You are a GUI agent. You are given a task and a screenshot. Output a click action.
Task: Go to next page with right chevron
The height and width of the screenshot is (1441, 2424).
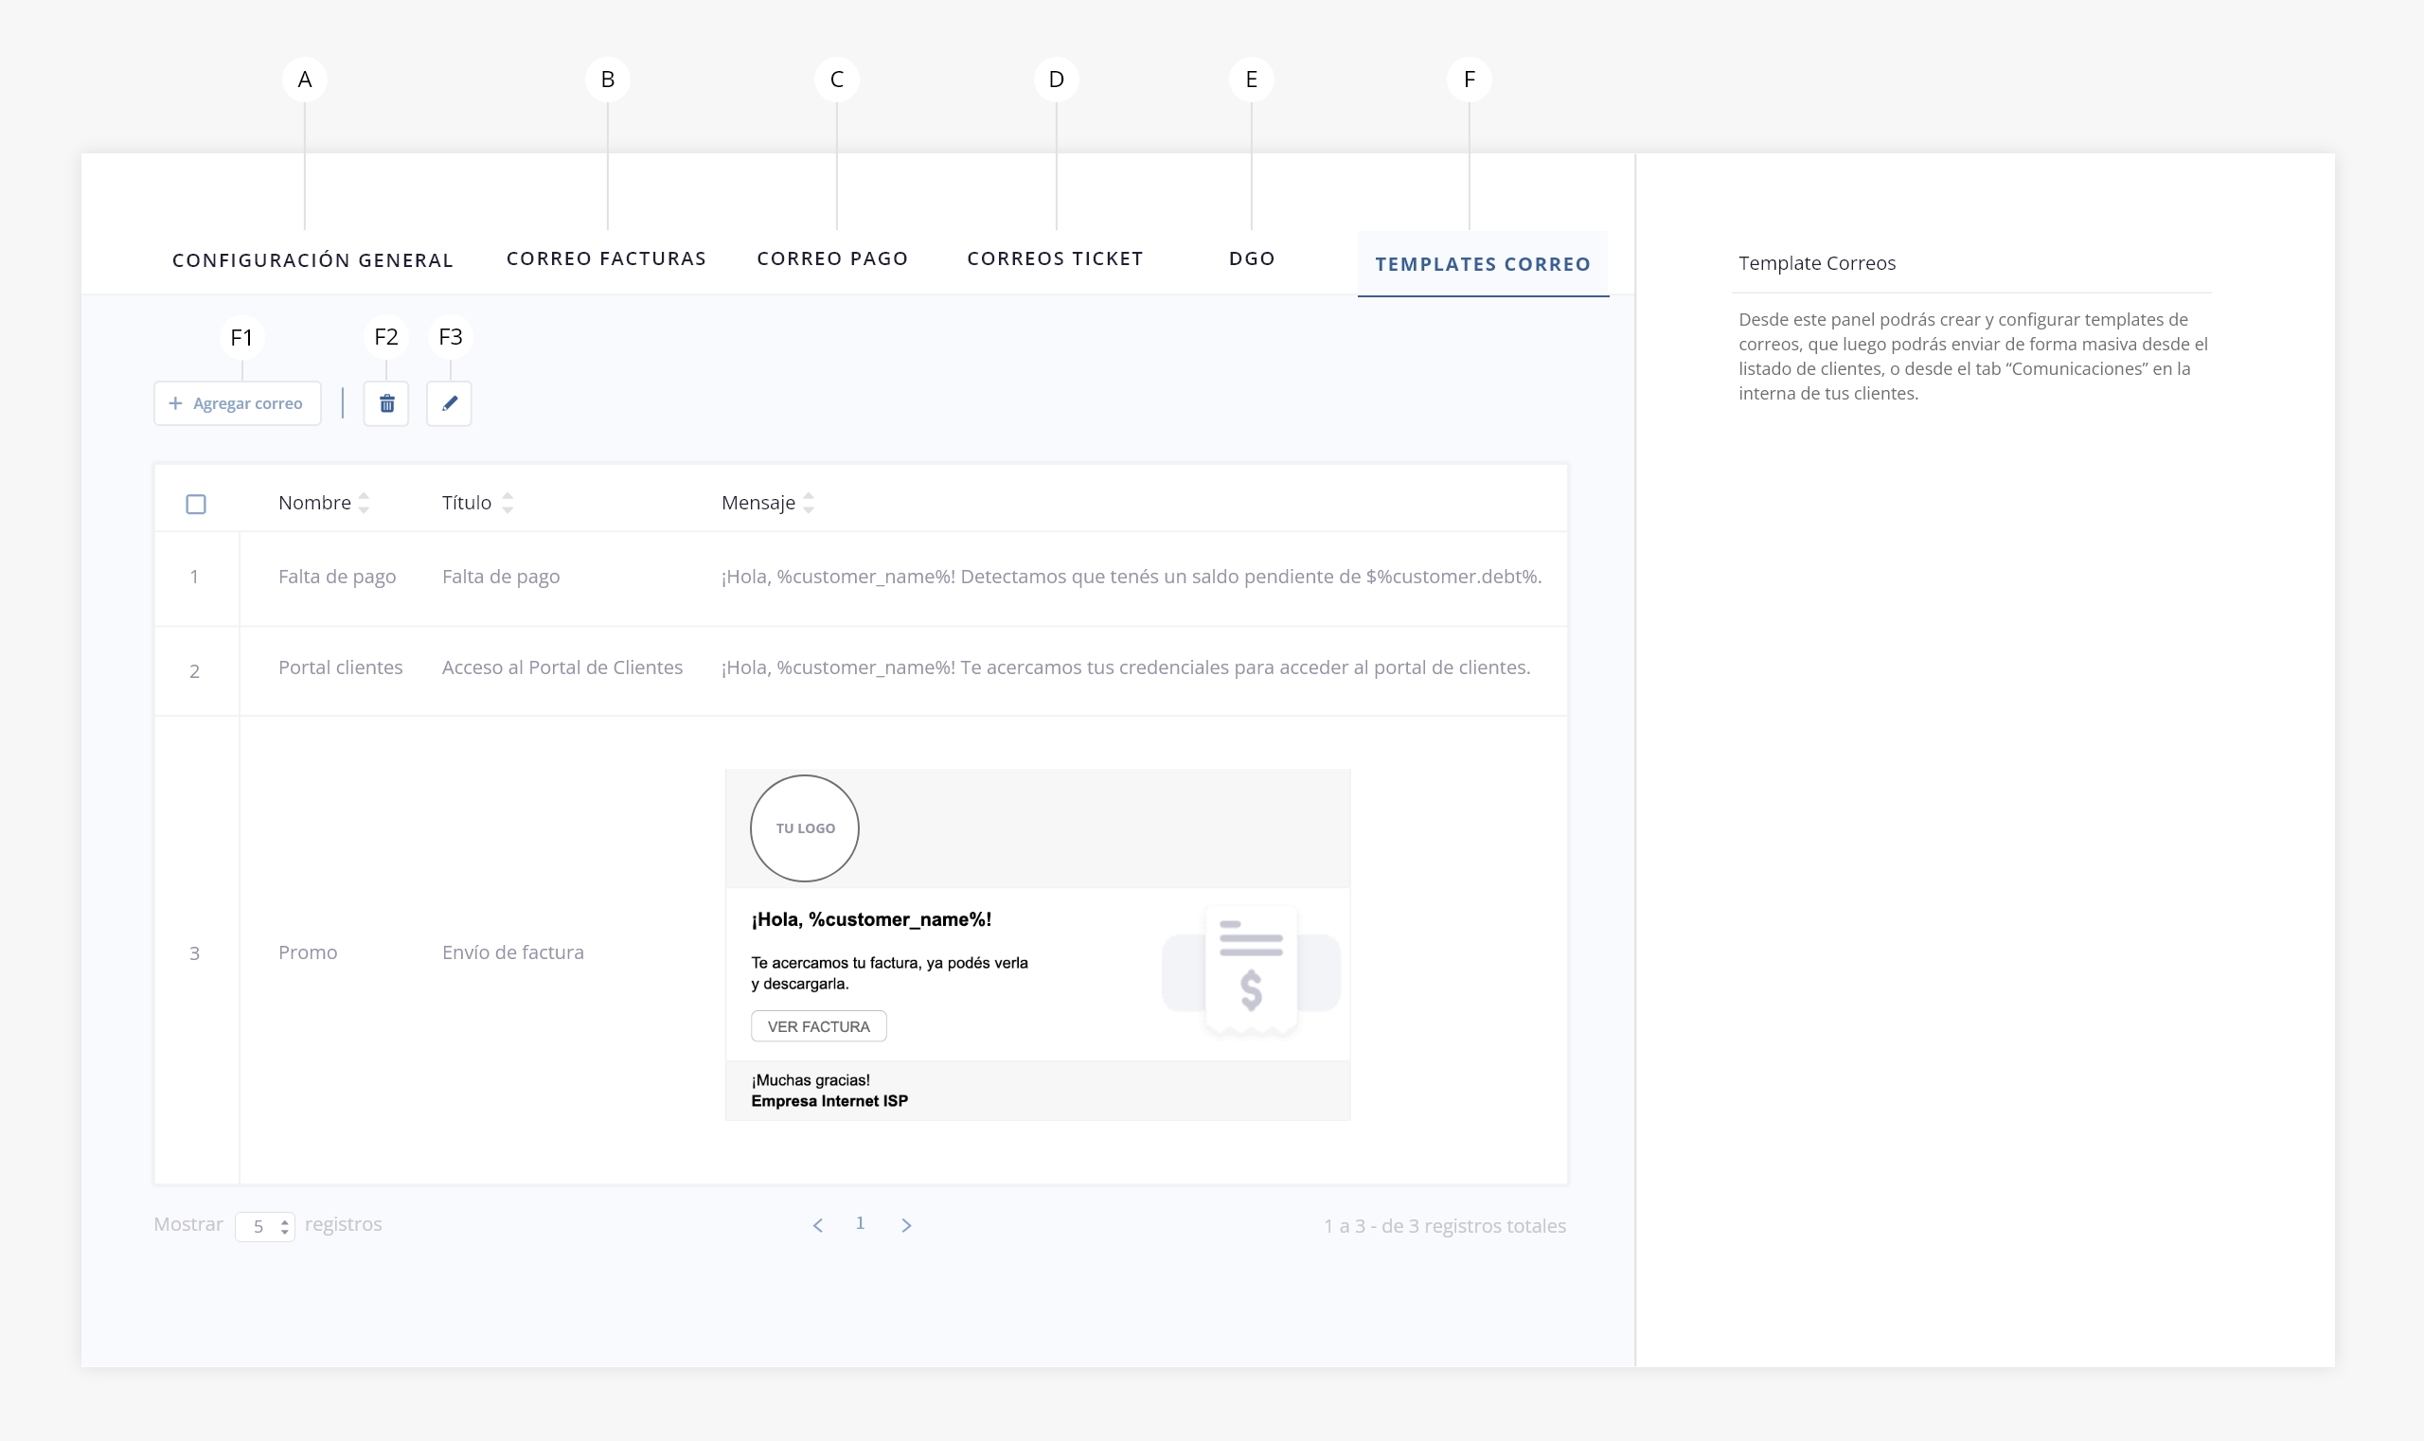pyautogui.click(x=906, y=1225)
